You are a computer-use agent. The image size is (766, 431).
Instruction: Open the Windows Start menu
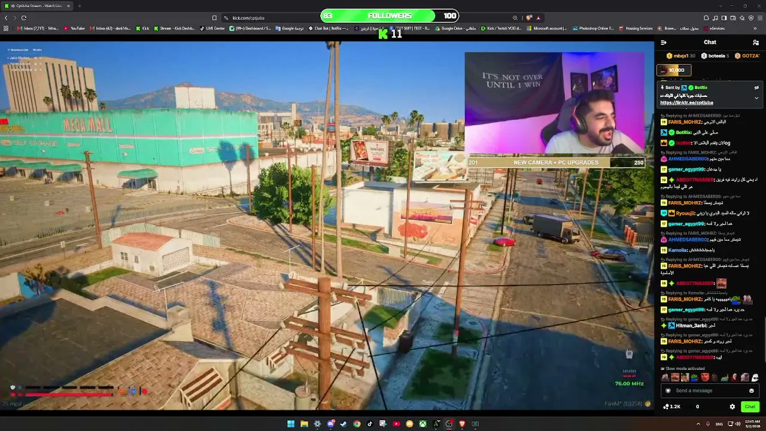[x=291, y=424]
